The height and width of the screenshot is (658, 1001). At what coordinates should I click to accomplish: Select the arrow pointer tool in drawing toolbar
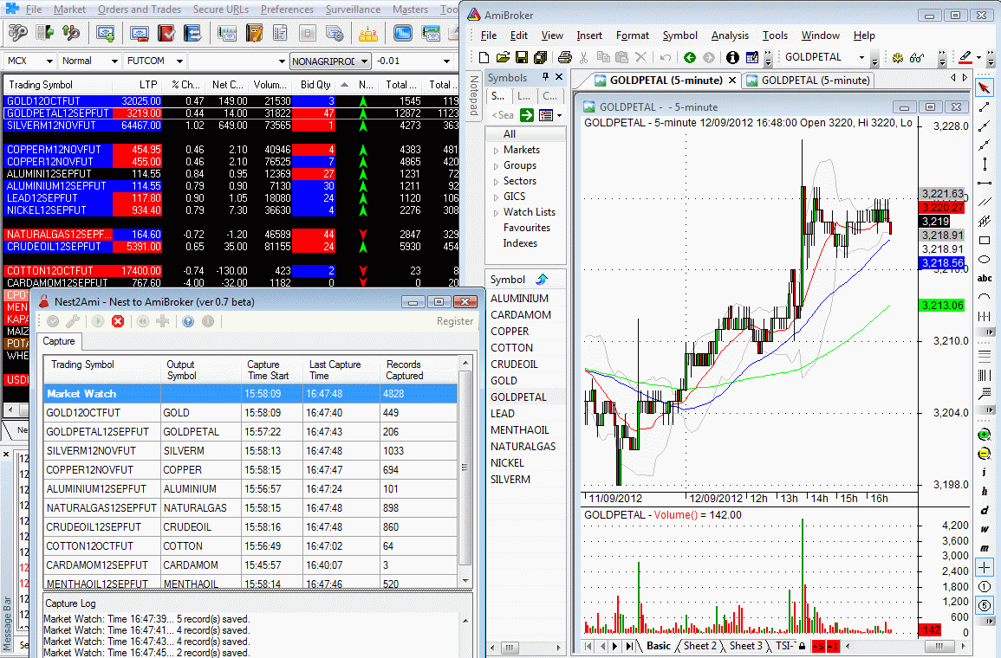click(x=985, y=88)
